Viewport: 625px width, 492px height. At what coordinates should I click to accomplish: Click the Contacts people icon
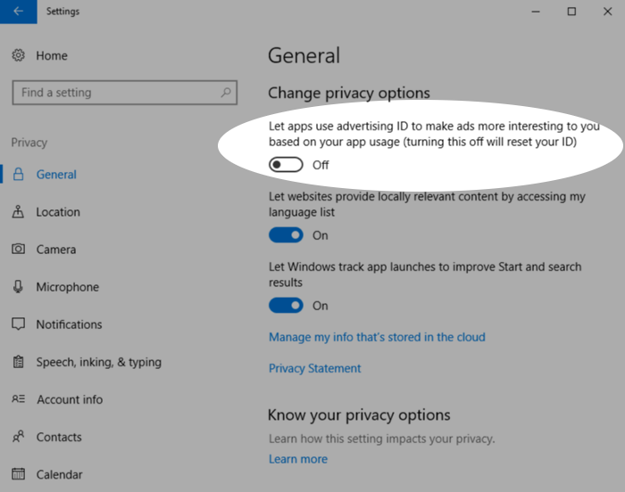click(x=18, y=437)
